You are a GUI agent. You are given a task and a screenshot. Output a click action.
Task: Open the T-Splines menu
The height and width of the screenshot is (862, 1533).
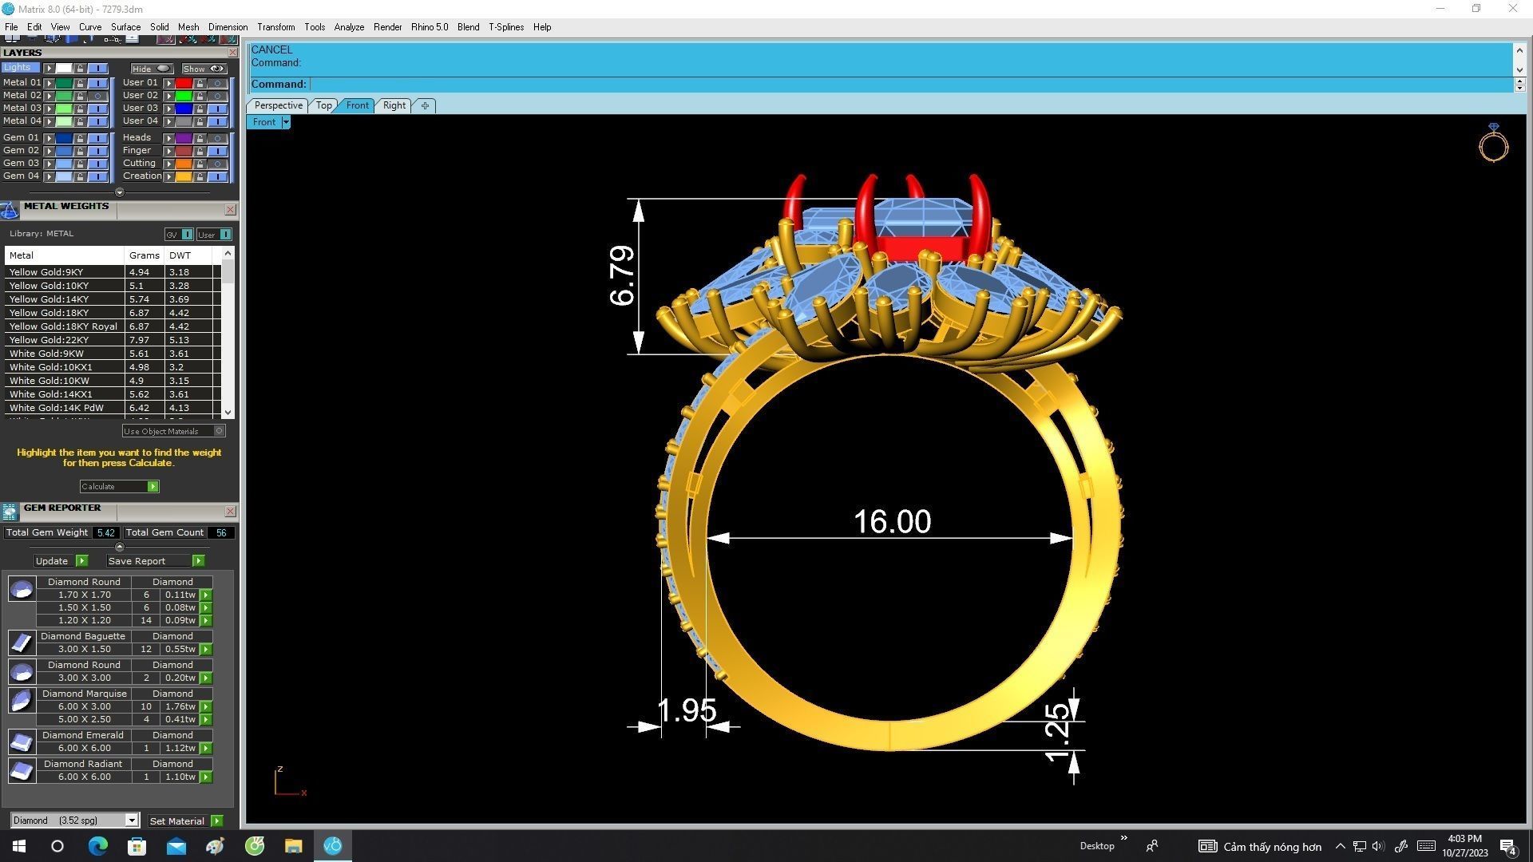(x=506, y=27)
